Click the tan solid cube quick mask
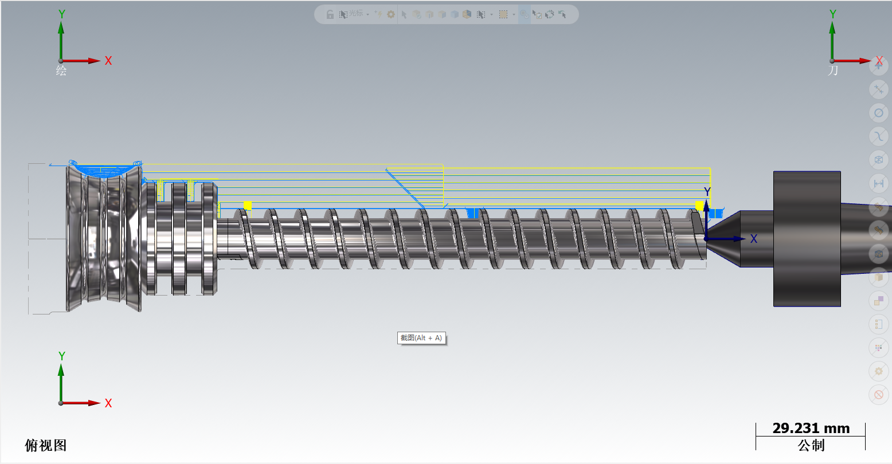The width and height of the screenshot is (892, 464). (x=879, y=277)
